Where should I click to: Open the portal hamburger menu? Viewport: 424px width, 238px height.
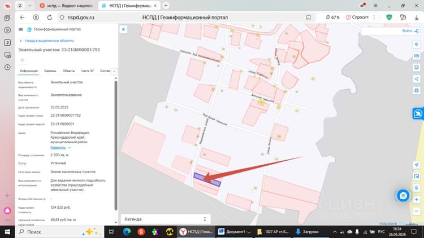click(x=20, y=29)
